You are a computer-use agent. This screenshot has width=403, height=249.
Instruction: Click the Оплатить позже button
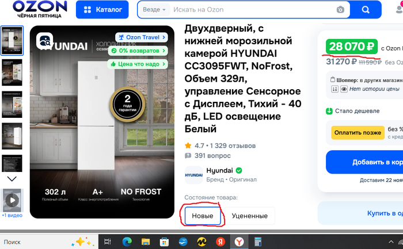358,133
